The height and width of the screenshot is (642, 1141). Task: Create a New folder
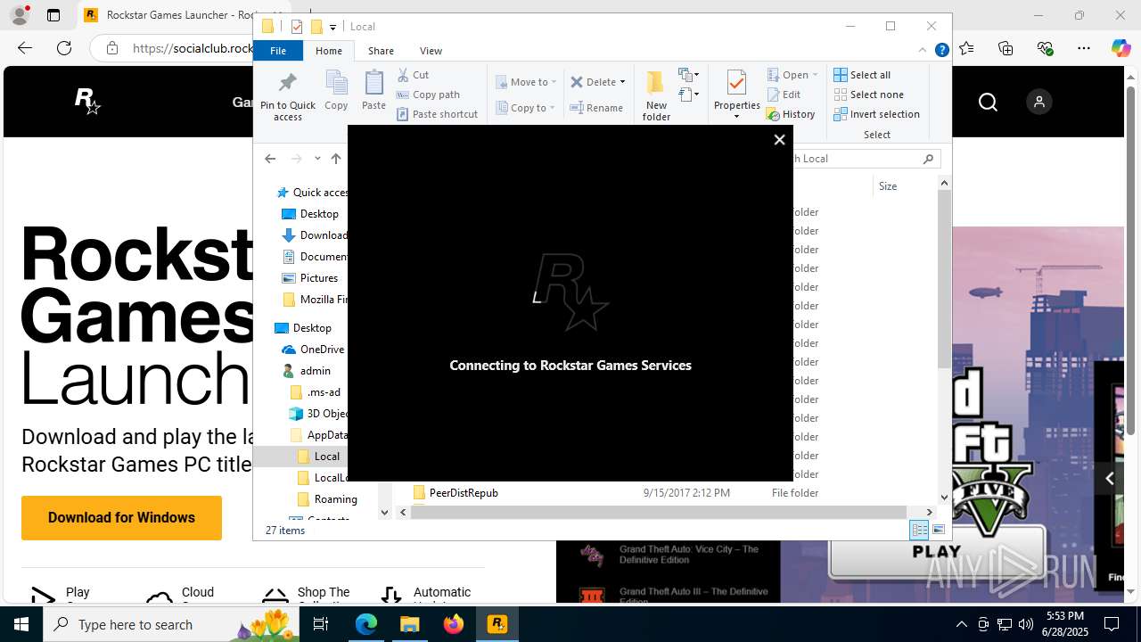(656, 95)
